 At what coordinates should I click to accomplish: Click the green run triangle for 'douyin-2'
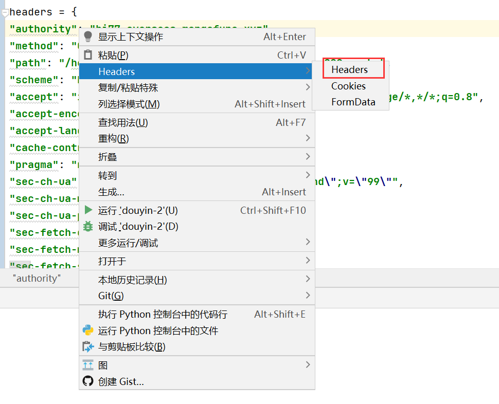click(x=88, y=210)
